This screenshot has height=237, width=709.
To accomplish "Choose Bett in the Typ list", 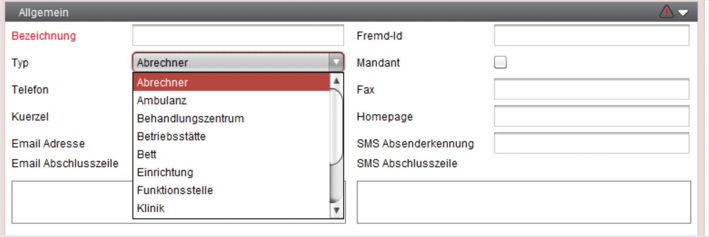I will pyautogui.click(x=232, y=154).
